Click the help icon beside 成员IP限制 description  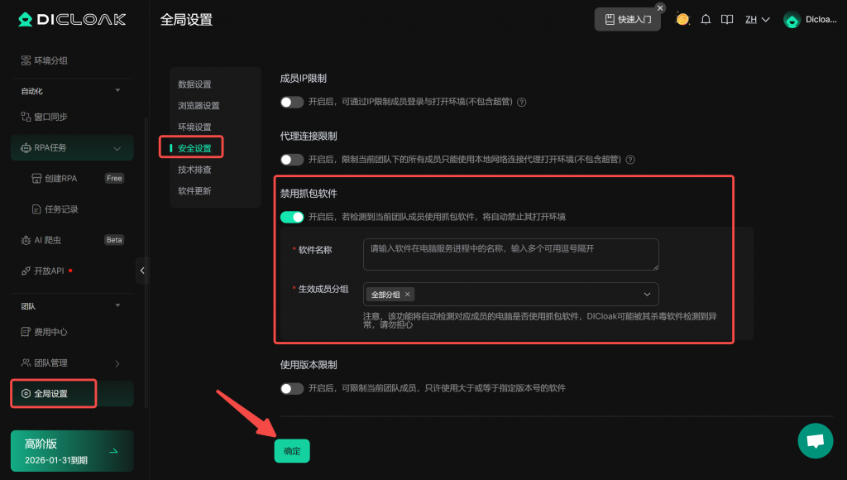coord(522,103)
